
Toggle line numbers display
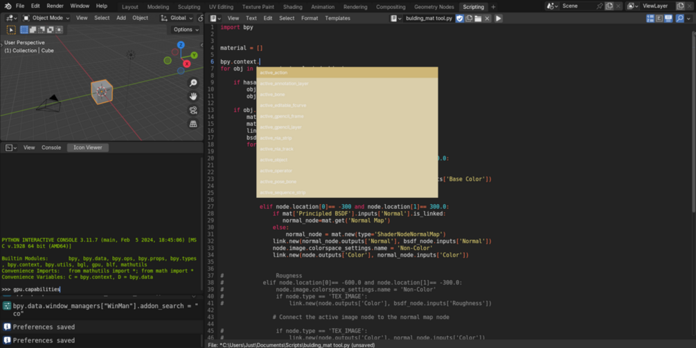coord(650,18)
